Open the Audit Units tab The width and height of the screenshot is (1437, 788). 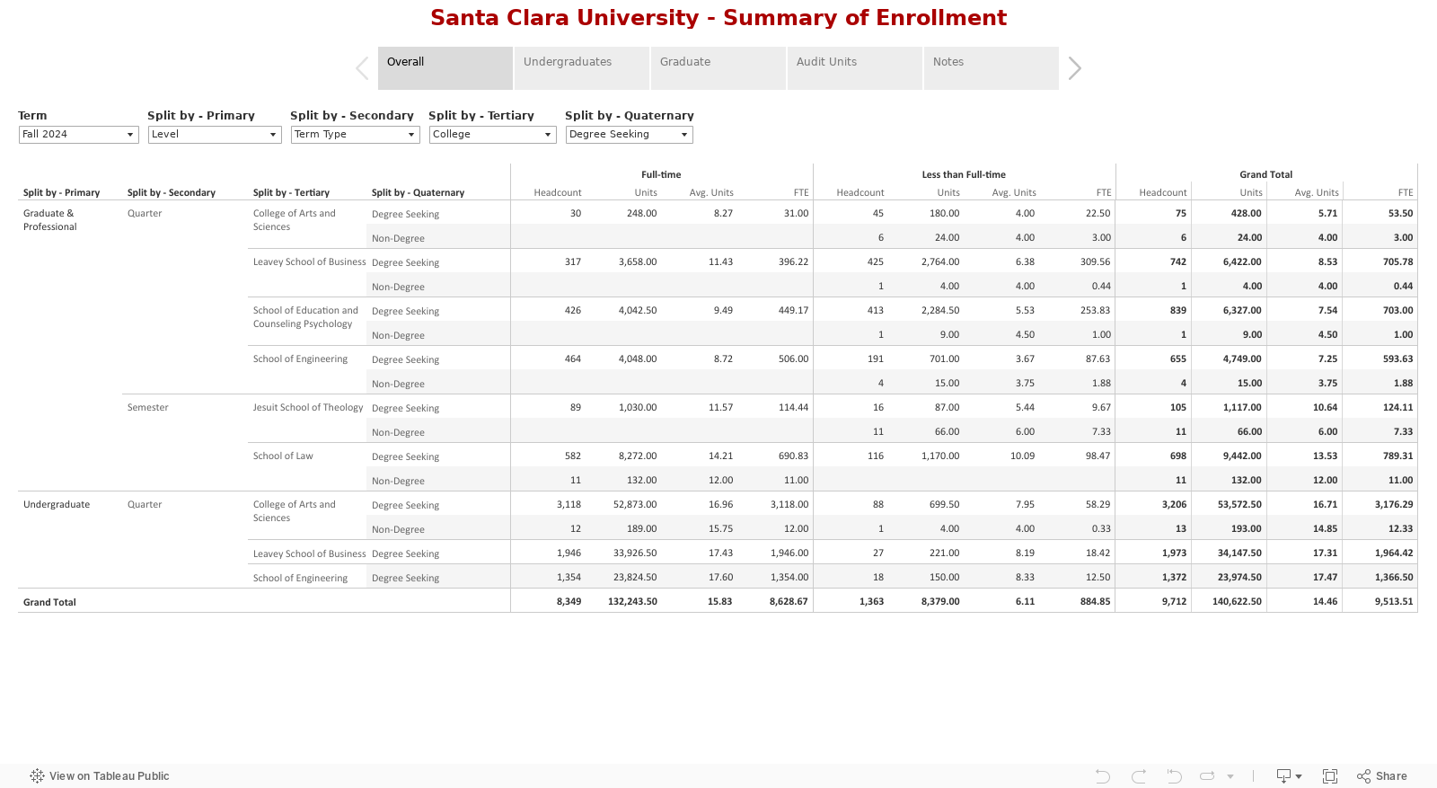[855, 68]
